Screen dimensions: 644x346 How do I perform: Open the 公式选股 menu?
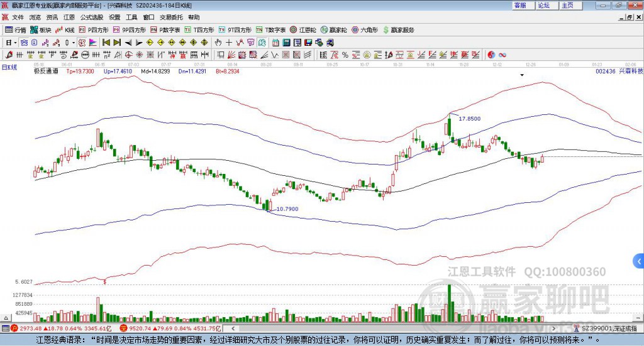[x=92, y=17]
